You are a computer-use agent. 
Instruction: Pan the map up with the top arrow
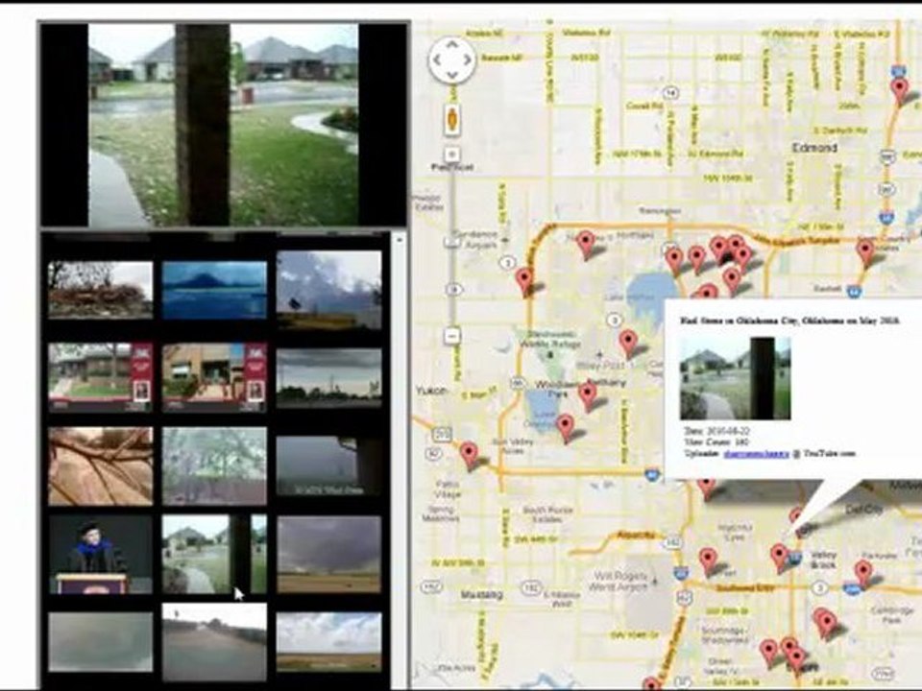coord(451,44)
